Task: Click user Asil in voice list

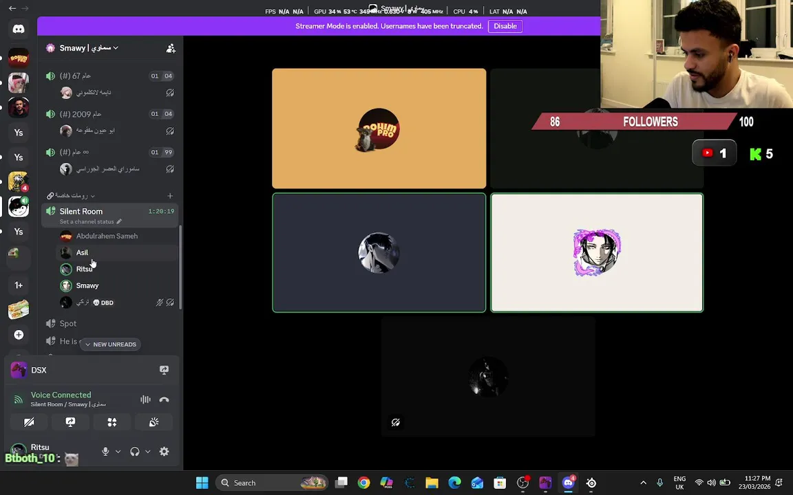Action: [118, 252]
